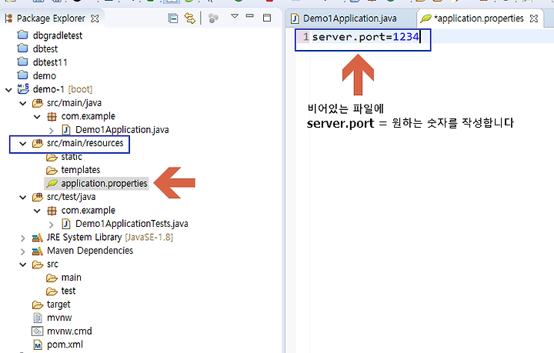Click the green leaf icon of application.properties in tree
The height and width of the screenshot is (353, 554).
pos(52,184)
